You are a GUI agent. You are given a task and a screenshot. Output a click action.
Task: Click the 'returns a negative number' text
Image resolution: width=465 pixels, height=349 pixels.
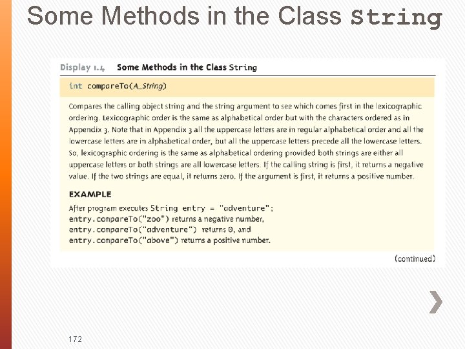(218, 219)
